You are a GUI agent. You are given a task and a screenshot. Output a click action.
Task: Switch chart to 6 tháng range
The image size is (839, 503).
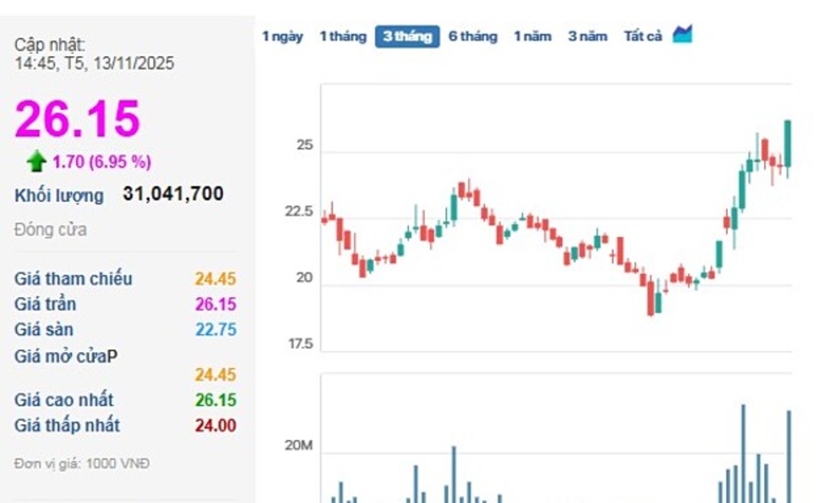[x=472, y=36]
